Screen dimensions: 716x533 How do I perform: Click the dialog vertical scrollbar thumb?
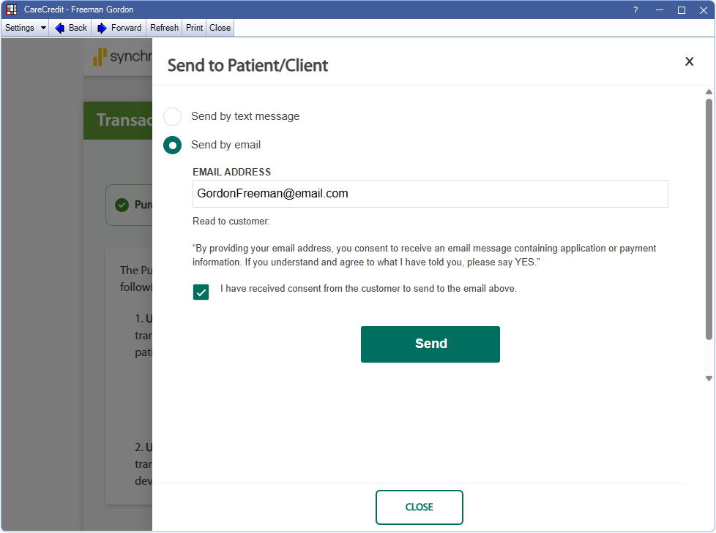click(x=709, y=219)
